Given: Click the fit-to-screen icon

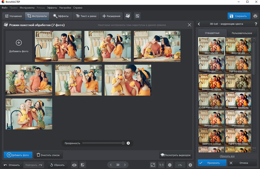Looking at the screenshot, I should (153, 165).
